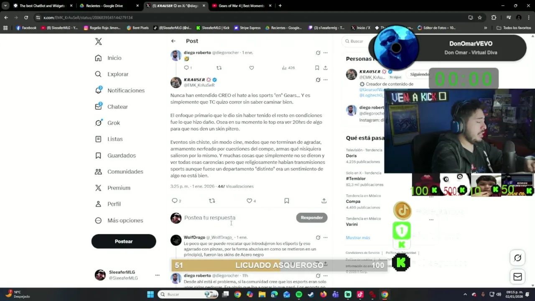Open diego roberto profile name link at top

(197, 53)
